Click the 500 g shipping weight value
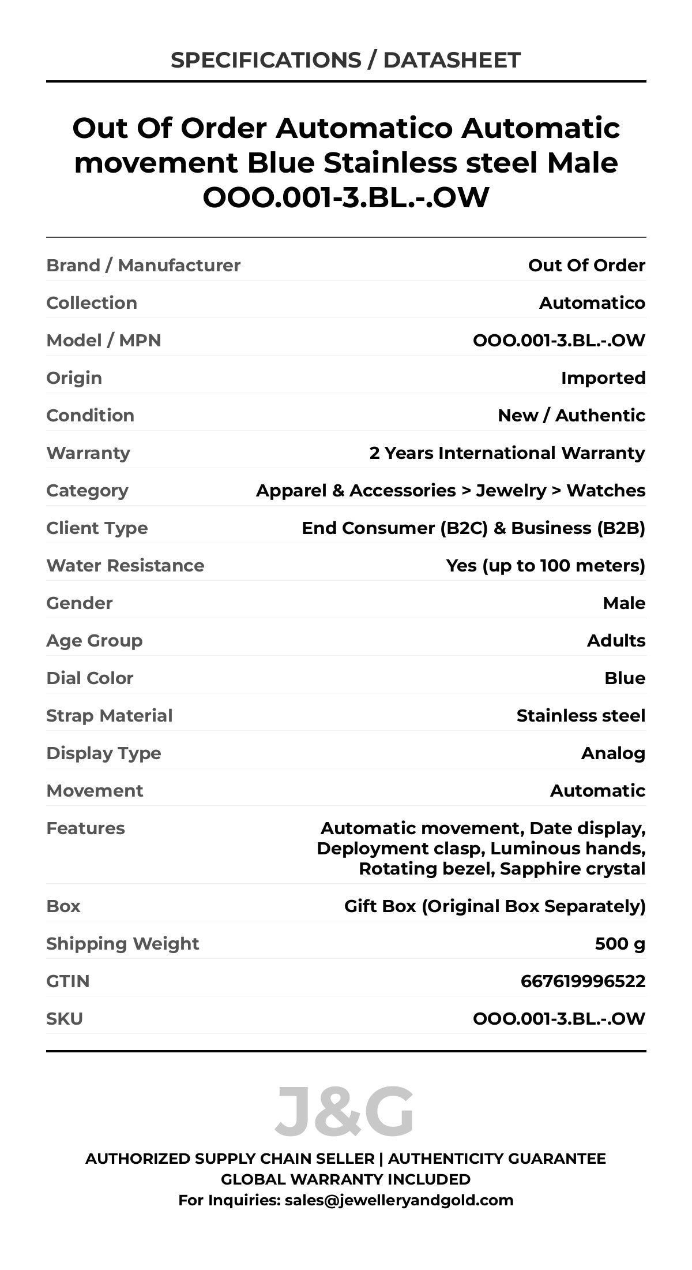This screenshot has height=1270, width=692. pos(620,944)
